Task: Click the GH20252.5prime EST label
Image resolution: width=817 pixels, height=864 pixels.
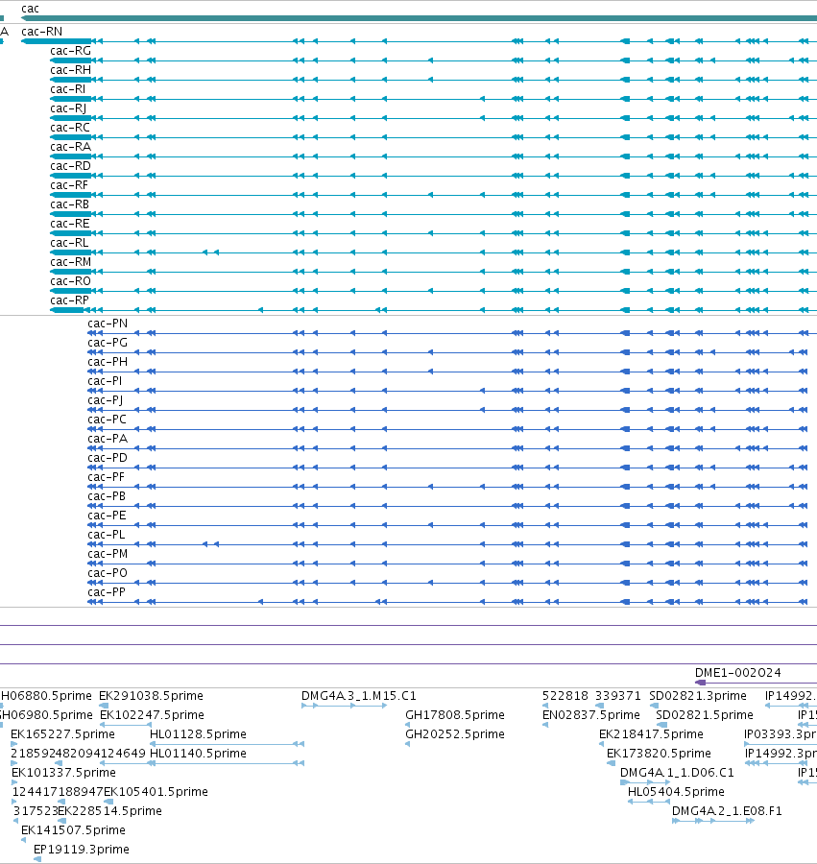Action: pyautogui.click(x=455, y=734)
